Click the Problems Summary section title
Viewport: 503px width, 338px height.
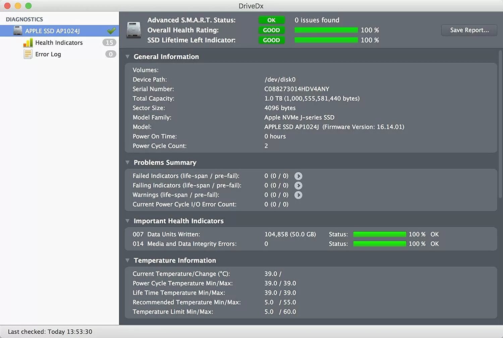coord(165,163)
